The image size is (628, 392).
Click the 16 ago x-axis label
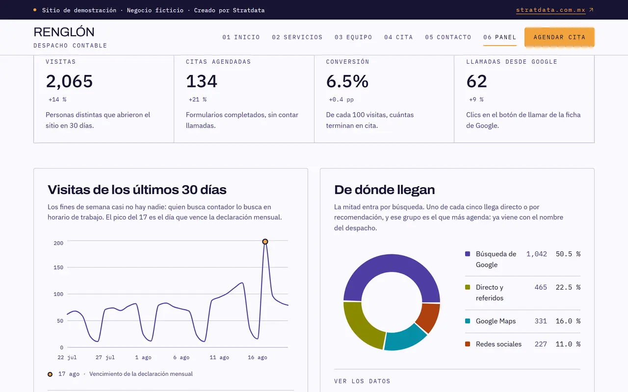[x=258, y=358]
